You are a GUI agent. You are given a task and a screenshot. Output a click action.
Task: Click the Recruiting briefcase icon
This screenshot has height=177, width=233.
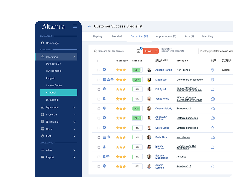point(42,57)
